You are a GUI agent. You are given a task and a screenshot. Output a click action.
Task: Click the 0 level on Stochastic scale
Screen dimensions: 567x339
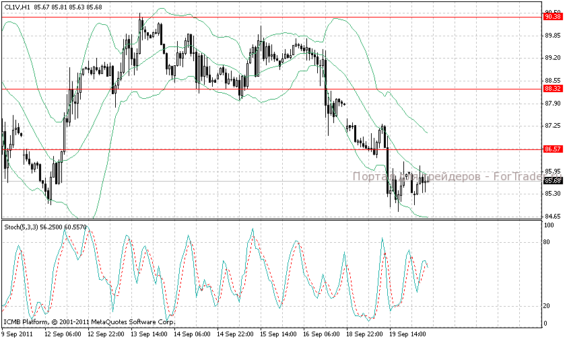point(546,323)
